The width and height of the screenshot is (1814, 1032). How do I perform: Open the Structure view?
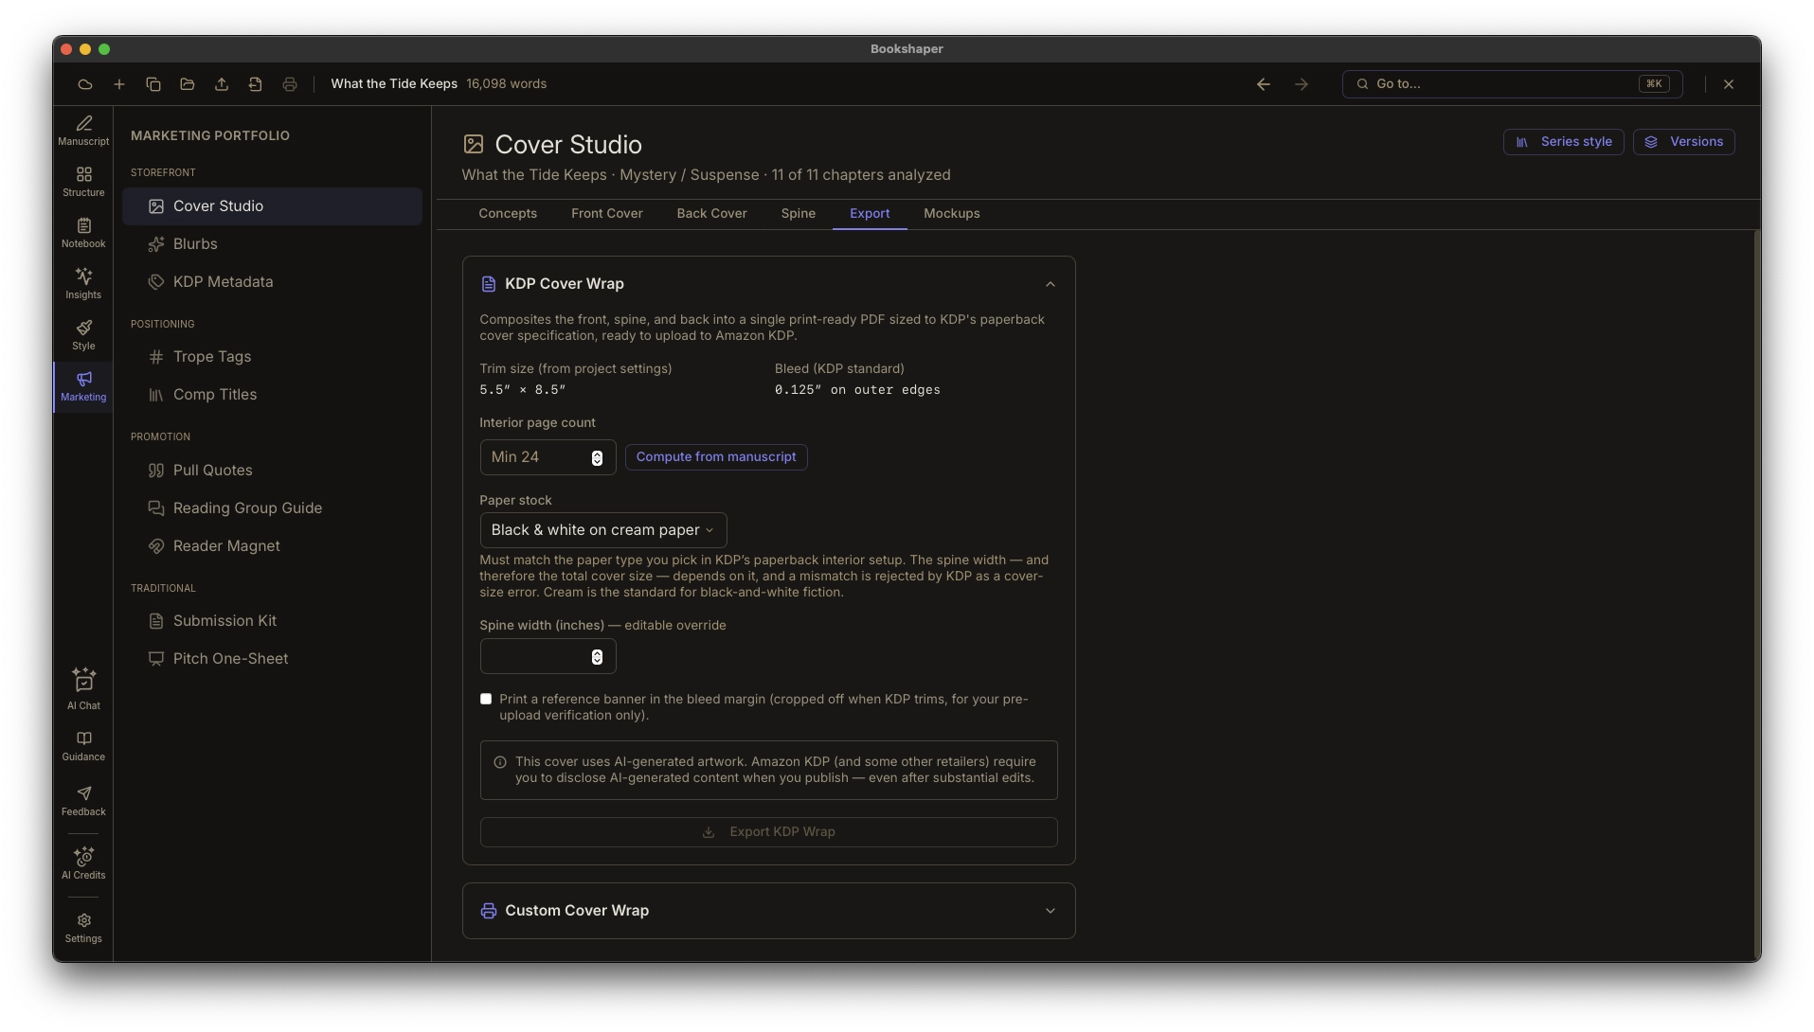point(83,182)
